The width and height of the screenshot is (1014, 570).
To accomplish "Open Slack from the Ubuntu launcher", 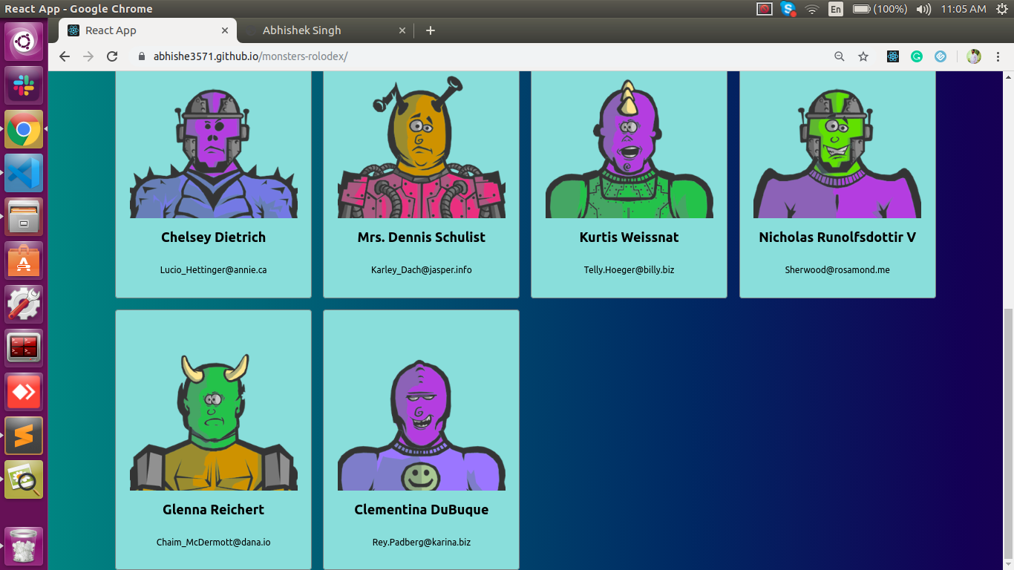I will tap(24, 85).
